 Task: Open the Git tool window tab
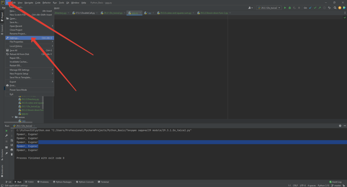[x=8, y=182]
